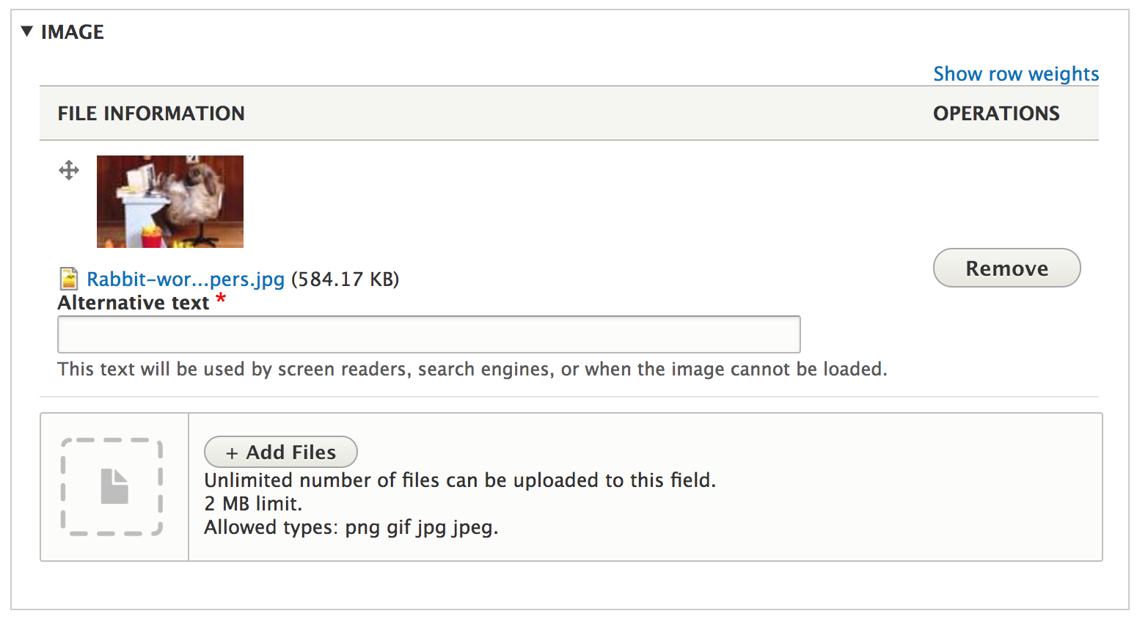Screen dimensions: 1137x619
Task: Open the Show row weights link
Action: [1016, 74]
